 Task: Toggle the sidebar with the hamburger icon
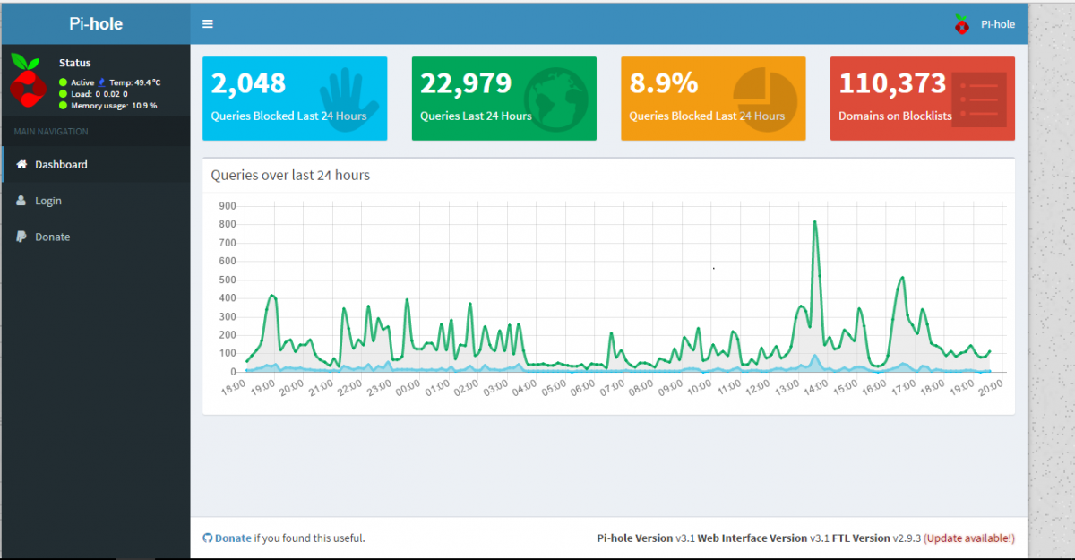coord(208,24)
